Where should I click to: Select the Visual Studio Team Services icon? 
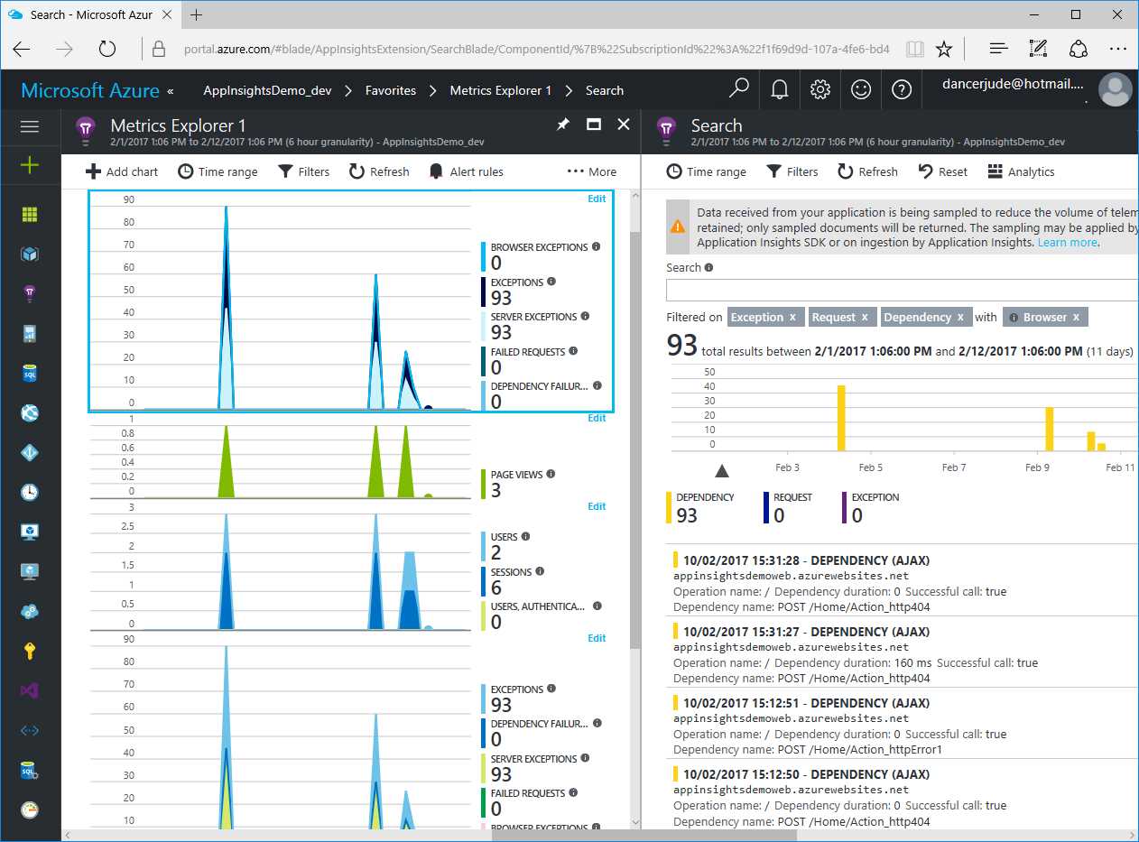click(30, 690)
